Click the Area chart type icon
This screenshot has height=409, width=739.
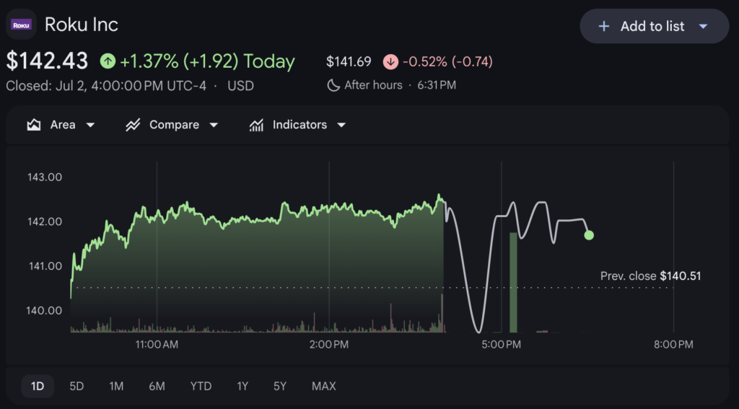34,125
